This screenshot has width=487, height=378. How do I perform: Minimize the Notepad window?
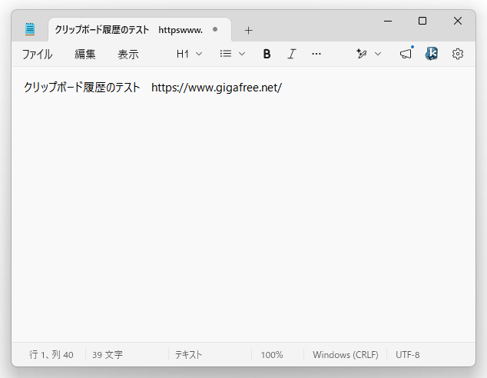pyautogui.click(x=388, y=21)
